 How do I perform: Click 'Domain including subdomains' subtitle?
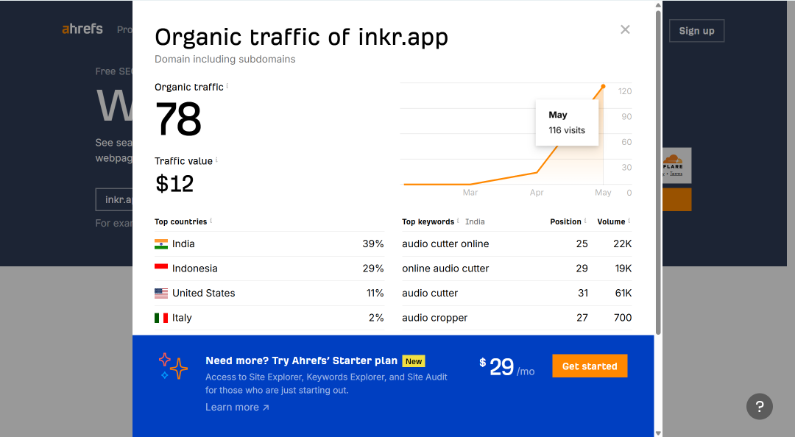[x=225, y=60]
